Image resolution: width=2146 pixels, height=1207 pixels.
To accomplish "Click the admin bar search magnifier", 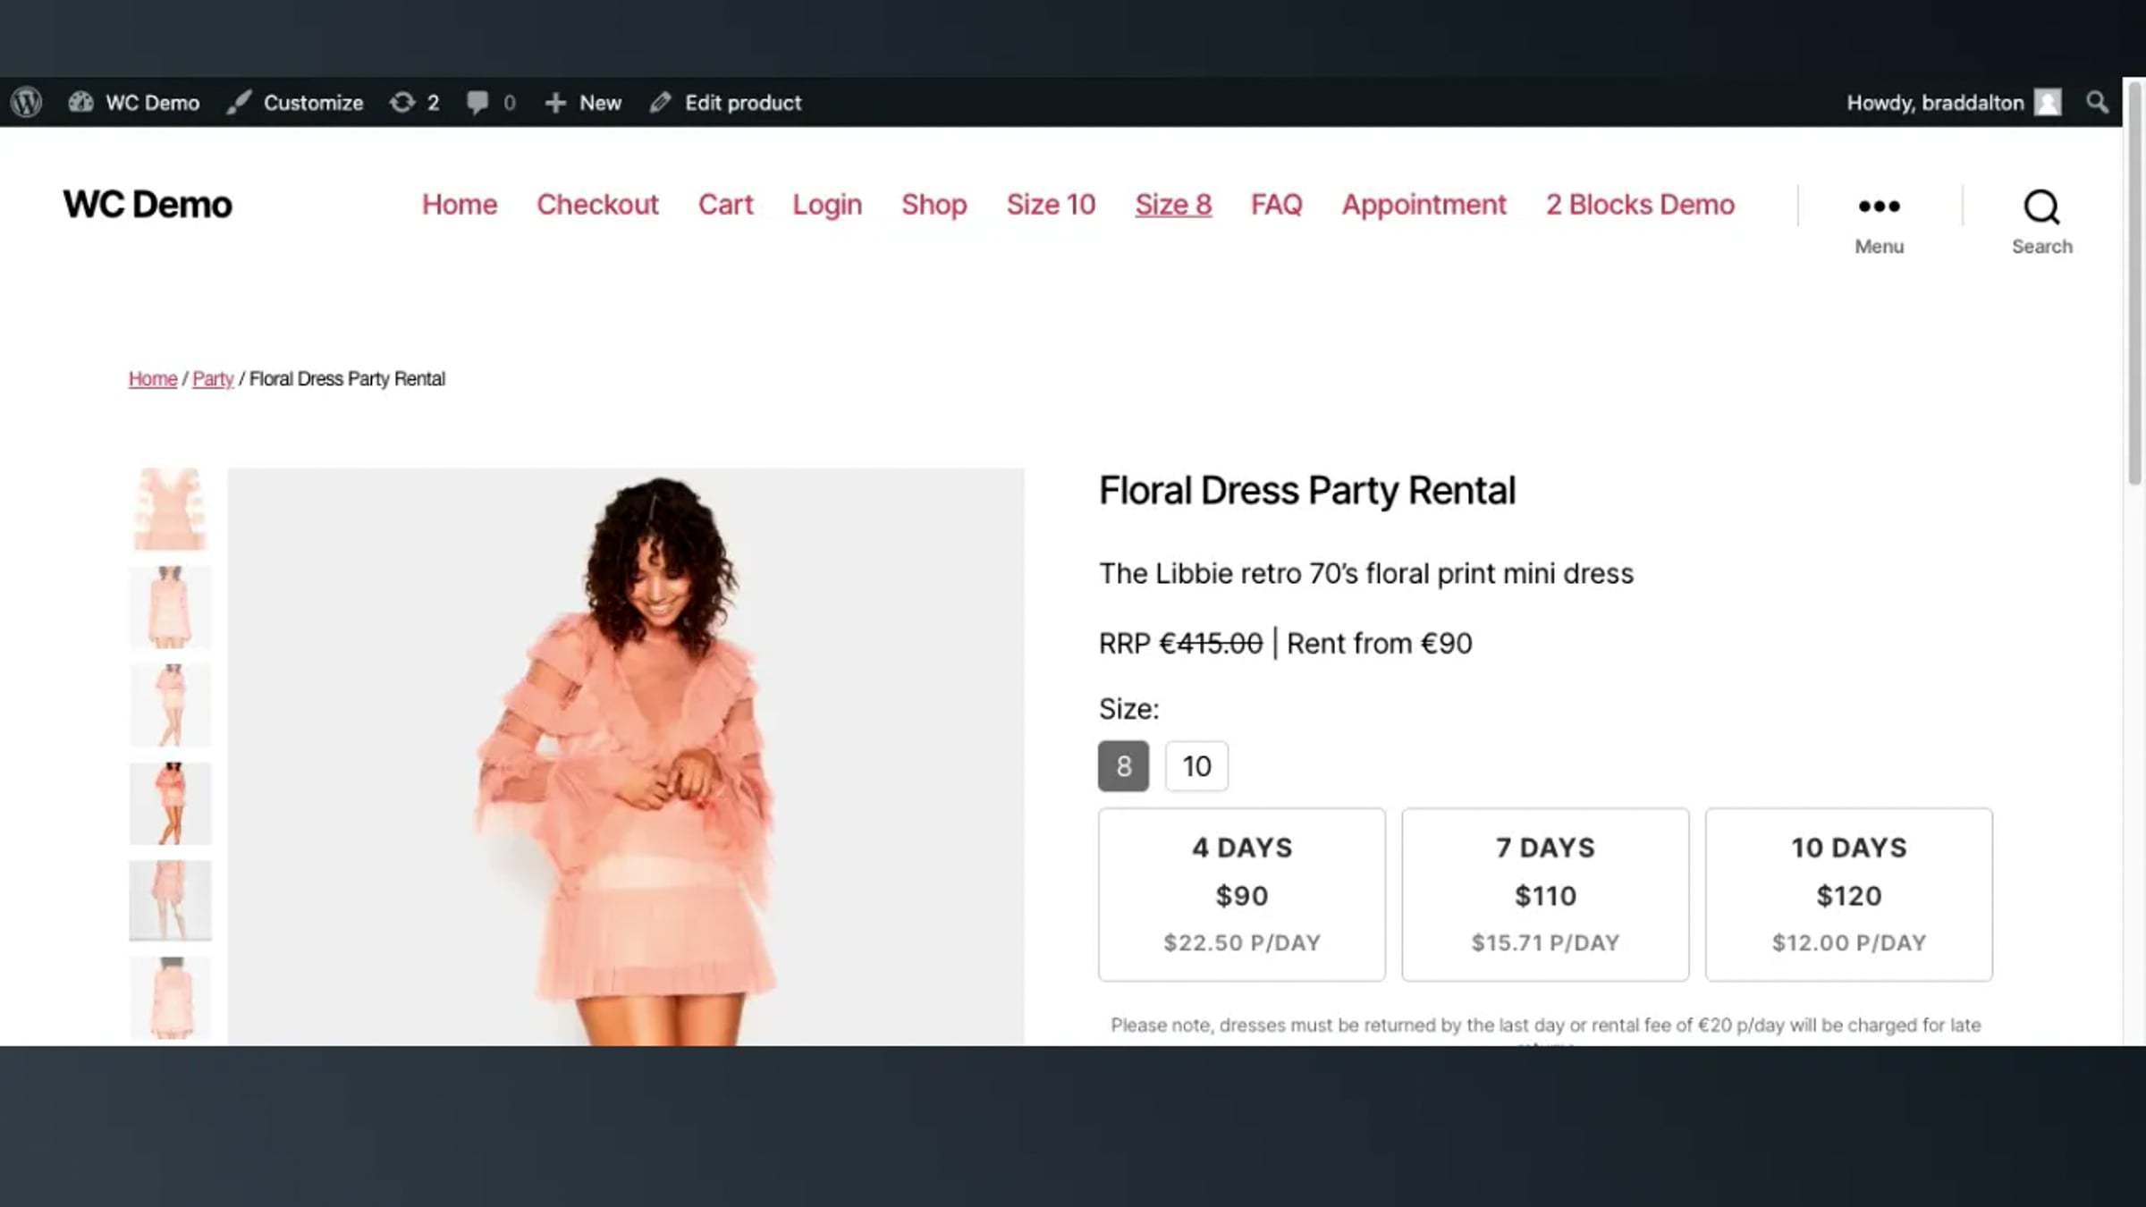I will point(2097,102).
